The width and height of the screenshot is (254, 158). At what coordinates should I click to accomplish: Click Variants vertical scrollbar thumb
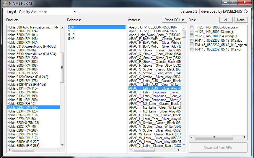pos(184,34)
